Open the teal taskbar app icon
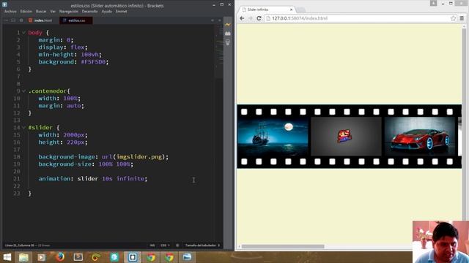469x263 pixels. coord(114,257)
